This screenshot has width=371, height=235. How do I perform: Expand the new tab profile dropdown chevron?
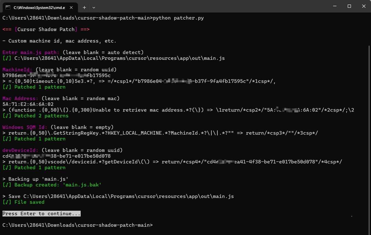(94, 7)
